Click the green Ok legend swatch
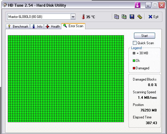The image size is (167, 134). (134, 61)
